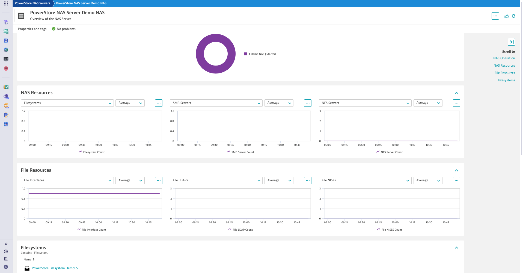Open the lifebuoy support icon
Screen dimensions: 523x273
coord(6,251)
